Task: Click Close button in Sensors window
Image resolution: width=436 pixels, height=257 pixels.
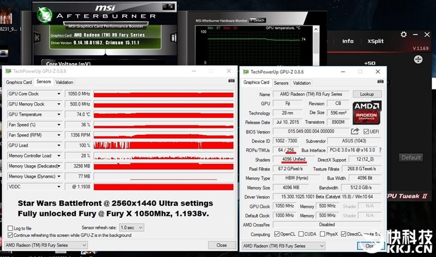Action: coord(222,245)
